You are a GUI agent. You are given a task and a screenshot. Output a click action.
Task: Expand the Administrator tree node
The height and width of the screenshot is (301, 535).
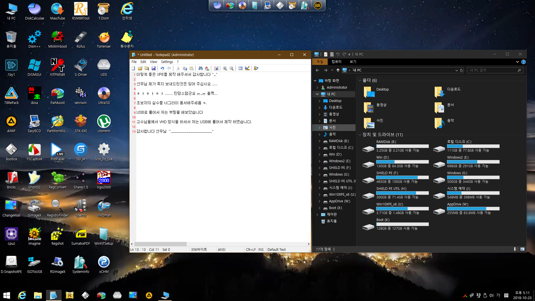(x=317, y=88)
